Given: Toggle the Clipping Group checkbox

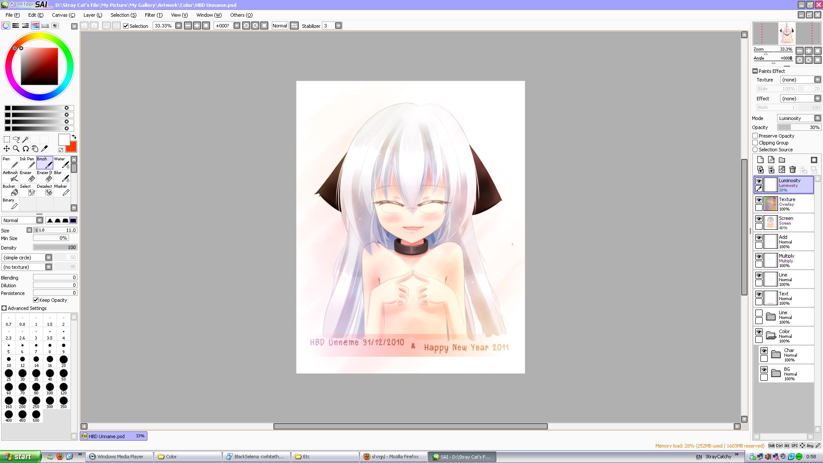Looking at the screenshot, I should (755, 143).
